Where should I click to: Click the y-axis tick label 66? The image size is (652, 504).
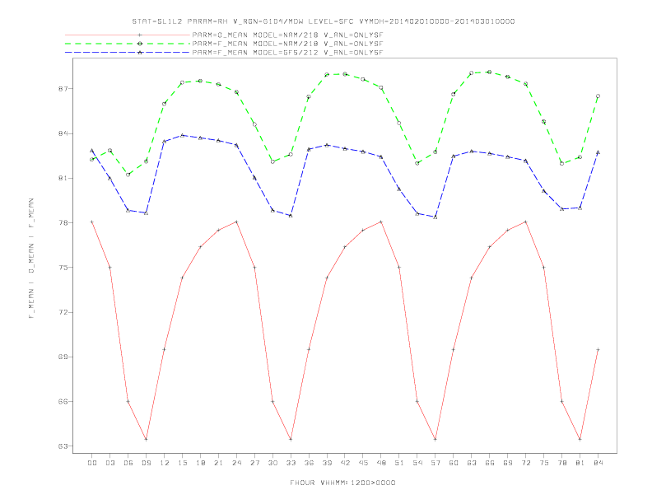click(62, 401)
